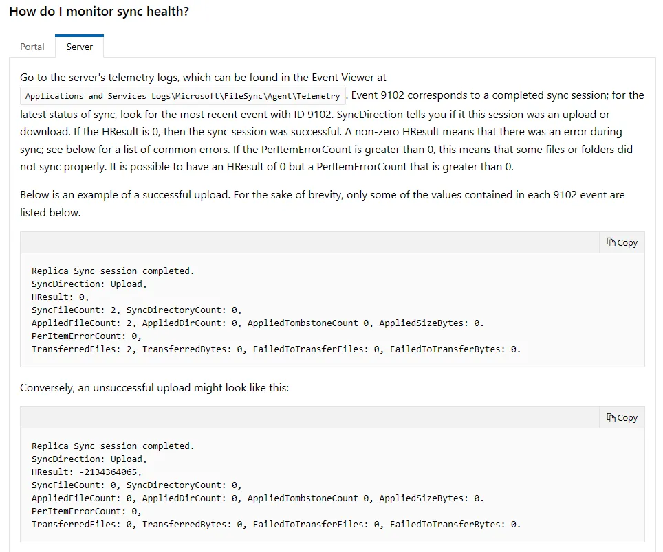Click "FailedToTransferBytes: 0." in the first code block

(455, 349)
